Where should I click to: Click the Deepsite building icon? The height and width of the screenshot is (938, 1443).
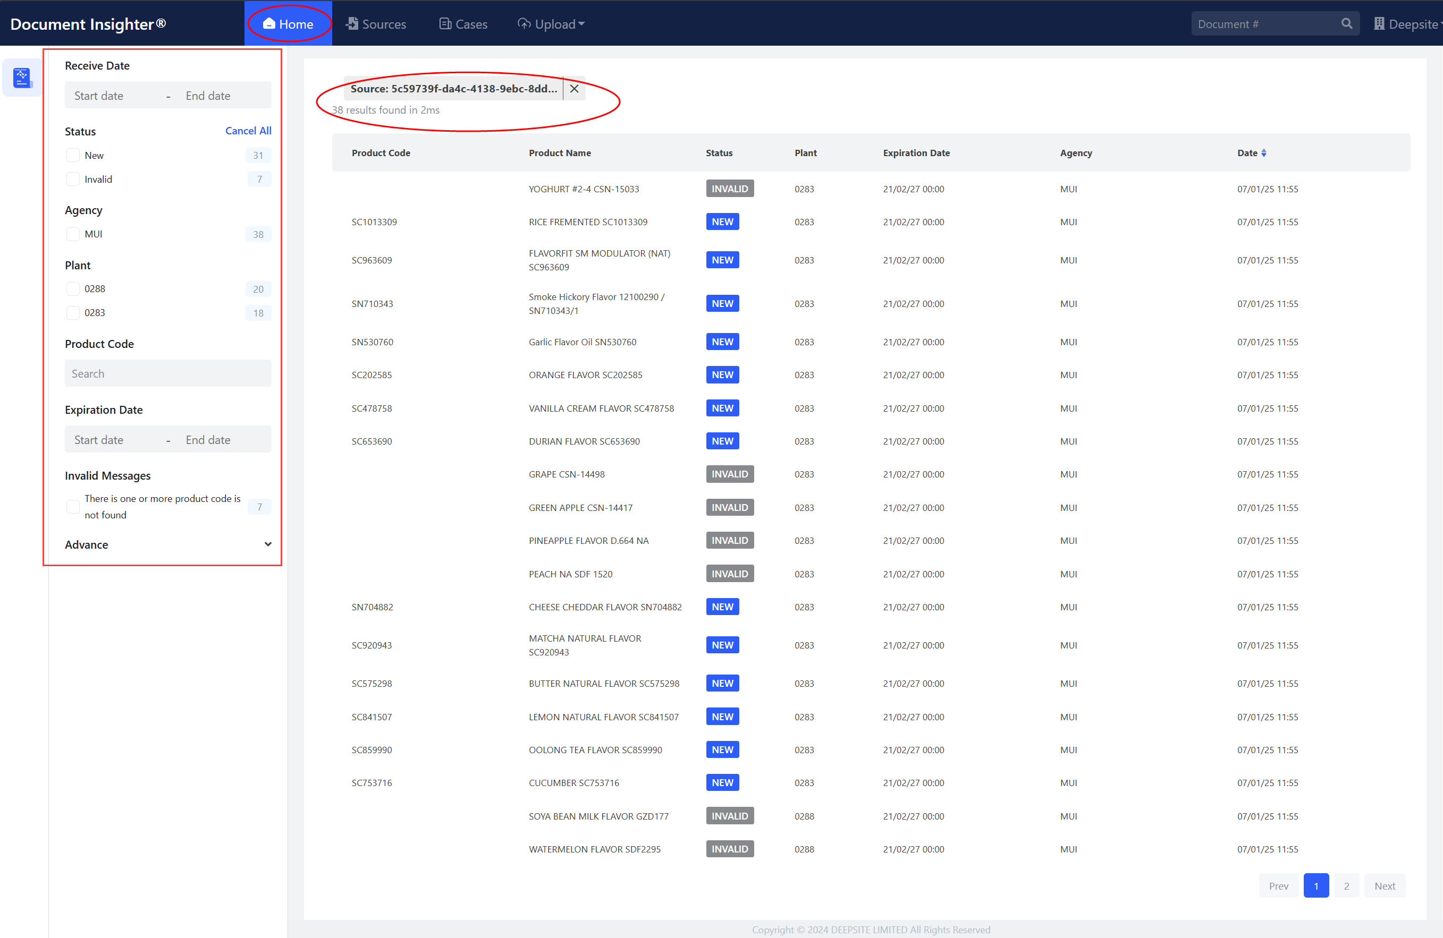[1379, 23]
